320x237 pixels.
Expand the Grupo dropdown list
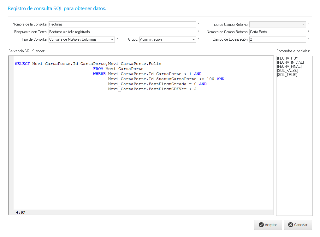click(x=194, y=40)
